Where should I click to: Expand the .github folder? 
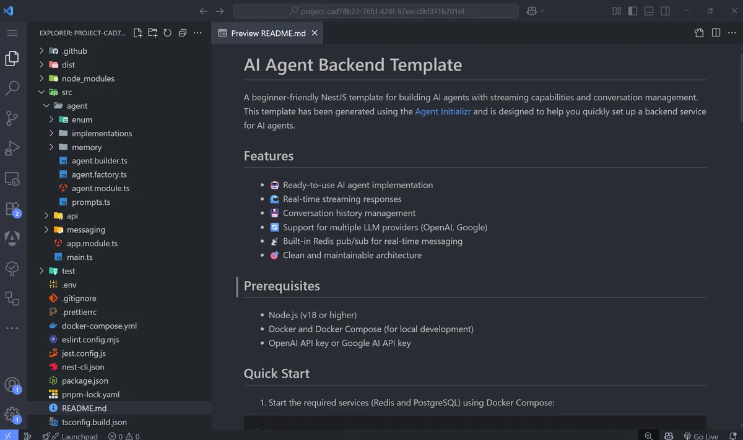pos(41,51)
